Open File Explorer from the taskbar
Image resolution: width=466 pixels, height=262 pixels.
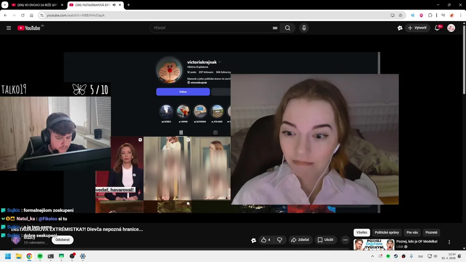[19, 256]
